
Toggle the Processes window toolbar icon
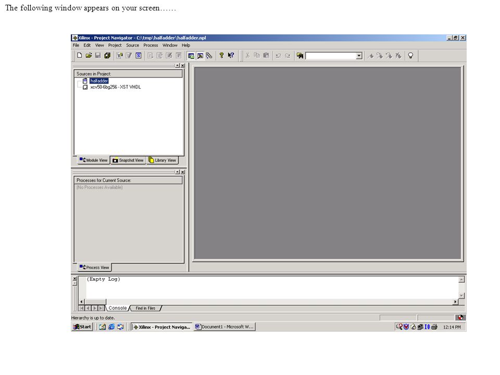tap(200, 56)
